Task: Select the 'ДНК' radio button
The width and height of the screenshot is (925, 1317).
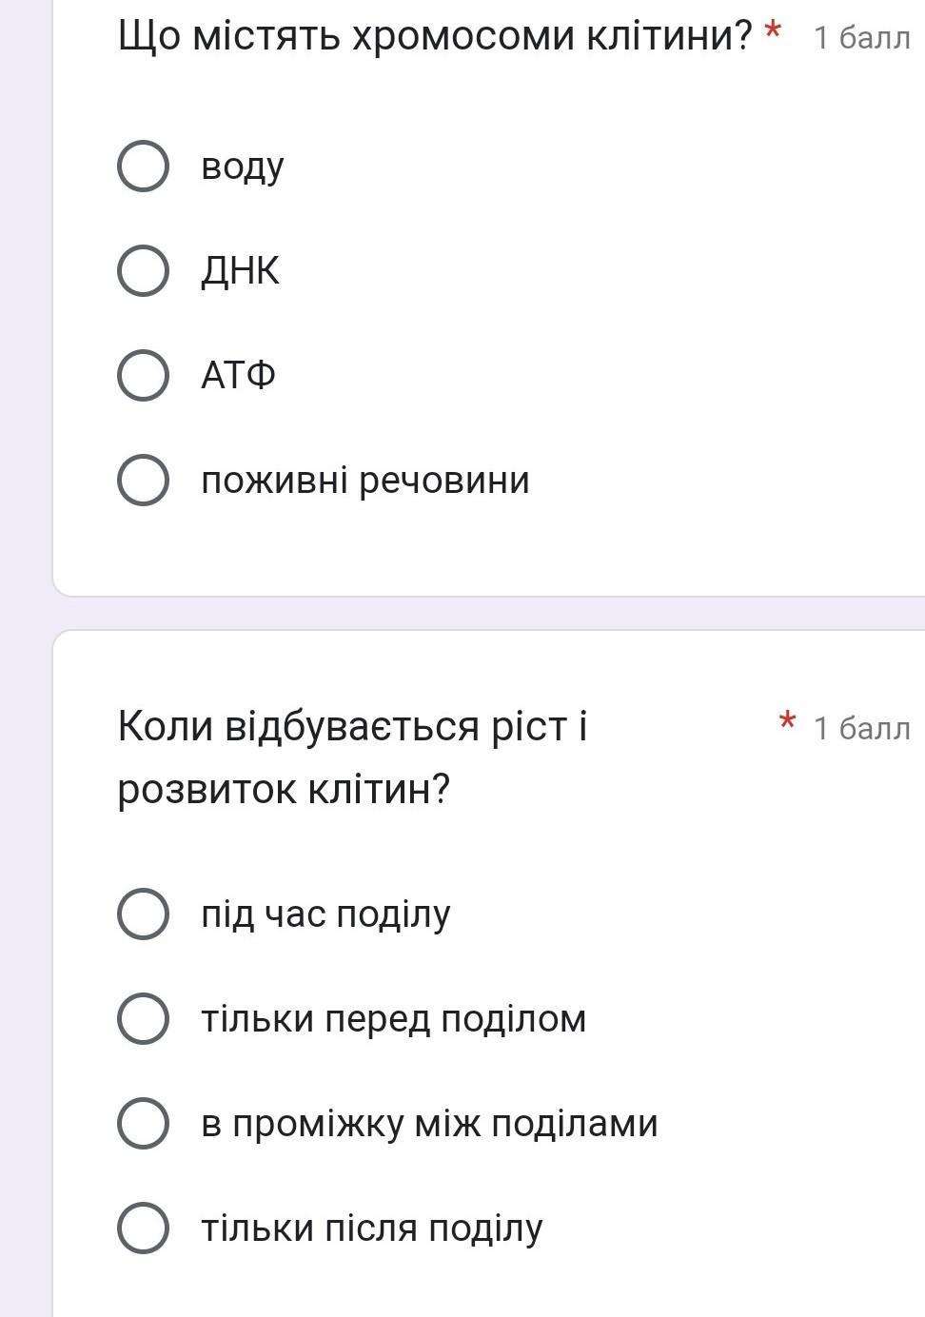Action: tap(144, 271)
